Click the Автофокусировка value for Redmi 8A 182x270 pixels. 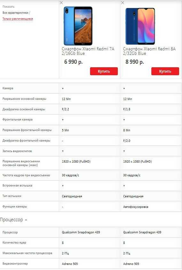pyautogui.click(x=136, y=207)
